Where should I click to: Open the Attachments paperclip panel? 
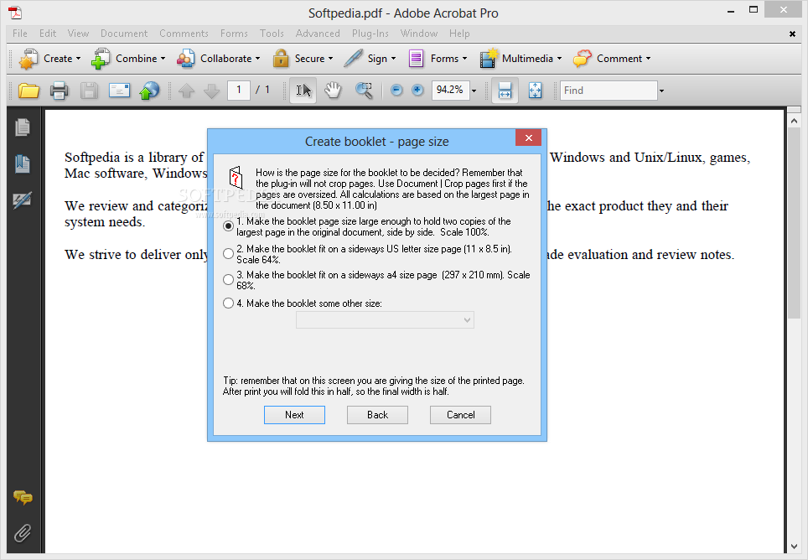(23, 533)
